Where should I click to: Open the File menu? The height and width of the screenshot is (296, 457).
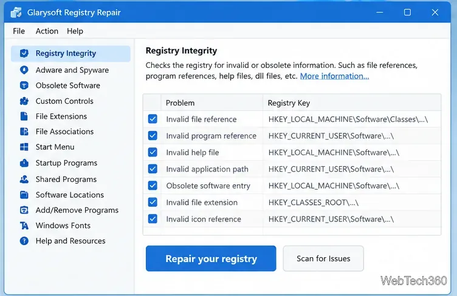click(19, 31)
